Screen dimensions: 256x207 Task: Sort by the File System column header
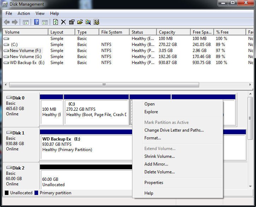pos(114,32)
